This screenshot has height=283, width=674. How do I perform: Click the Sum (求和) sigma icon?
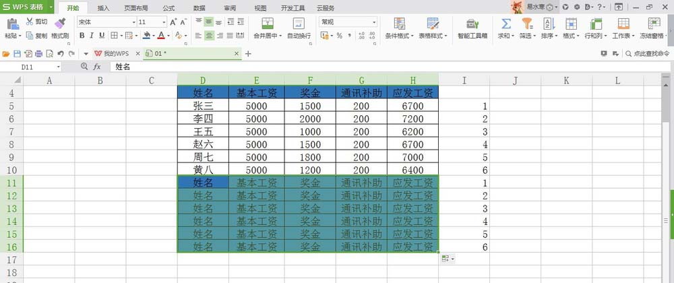pos(506,24)
